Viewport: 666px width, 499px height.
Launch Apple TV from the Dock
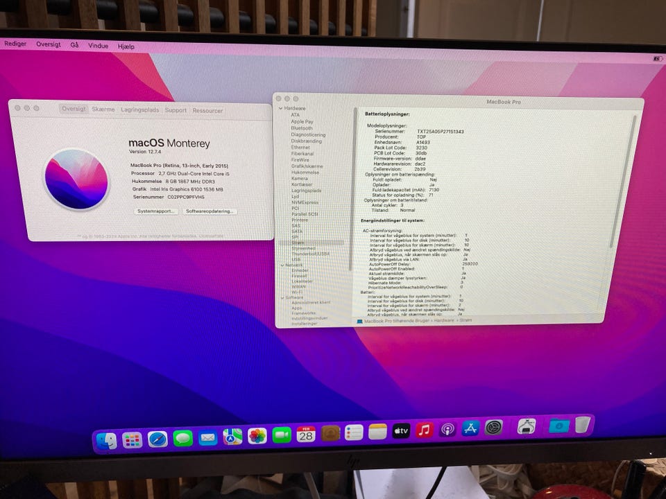click(400, 430)
